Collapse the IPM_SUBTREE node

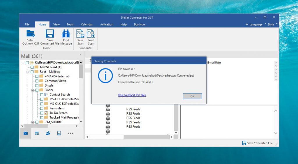(33, 122)
